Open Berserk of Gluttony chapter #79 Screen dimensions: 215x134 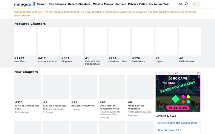point(84,87)
